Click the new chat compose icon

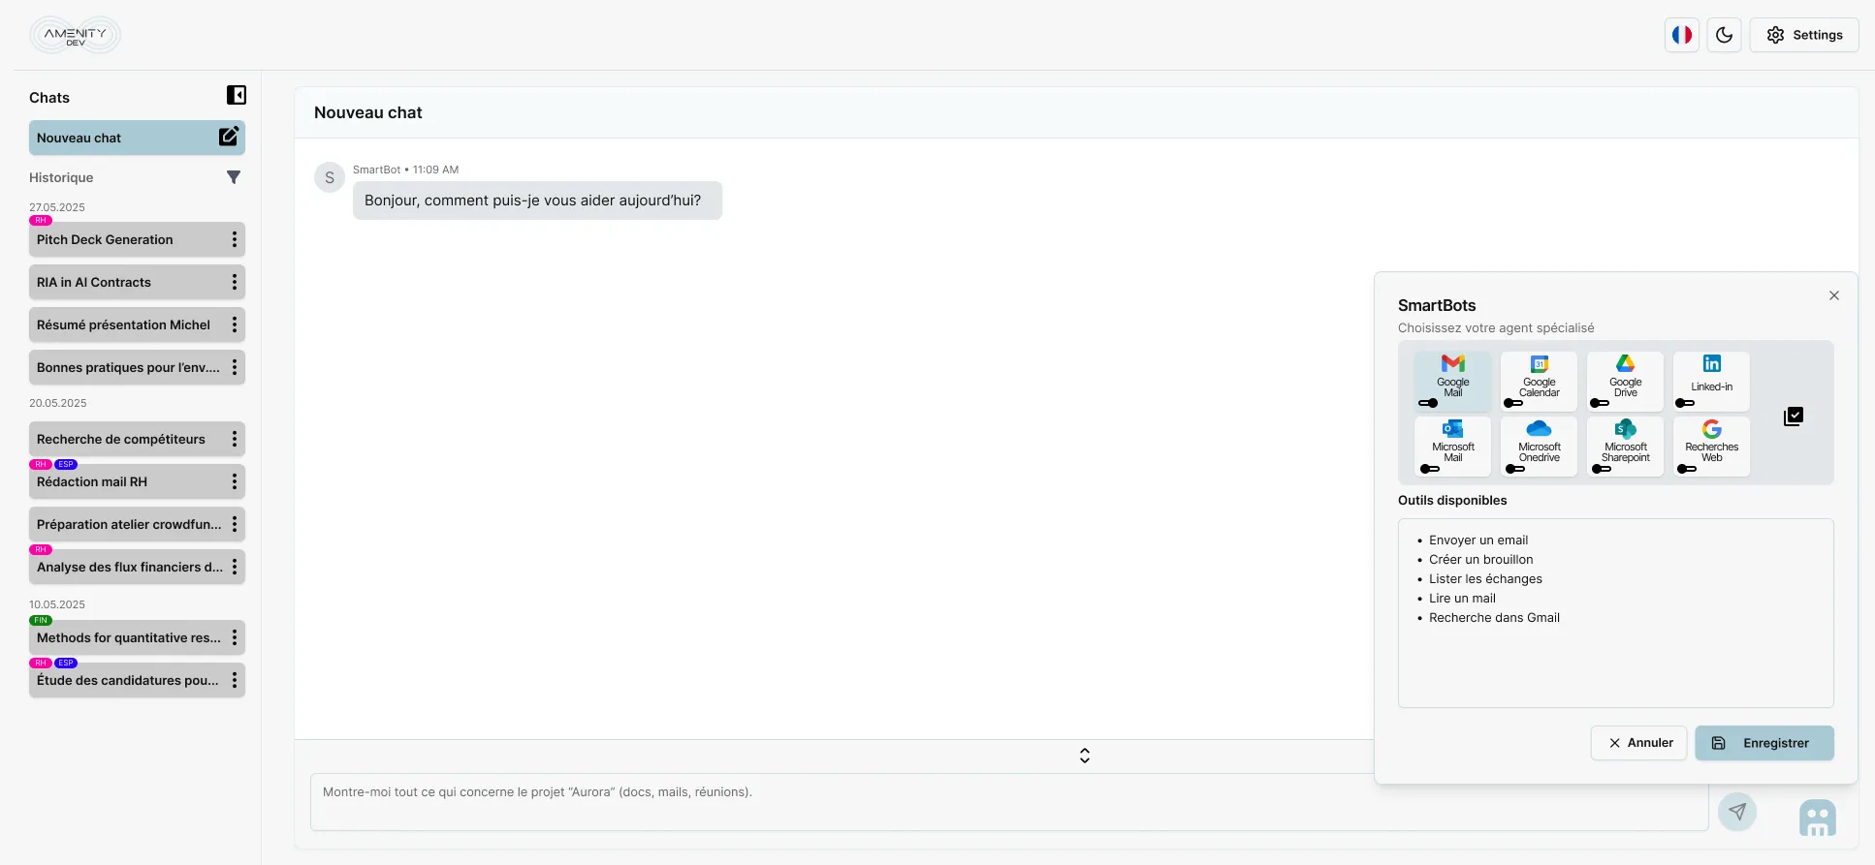[228, 137]
